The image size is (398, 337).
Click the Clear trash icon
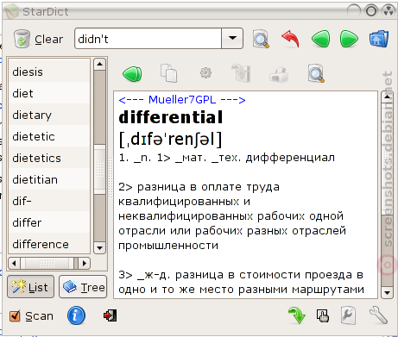coord(22,39)
